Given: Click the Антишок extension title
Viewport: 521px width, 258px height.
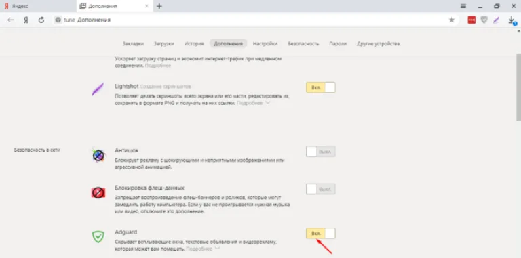Looking at the screenshot, I should pyautogui.click(x=127, y=150).
